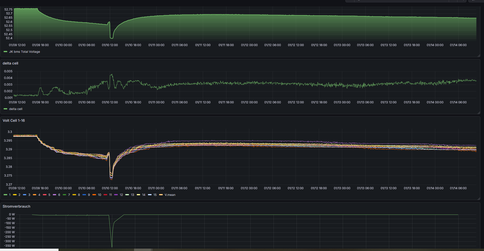
Task: Click the green swatch beside delta cell legend
Action: pos(5,109)
